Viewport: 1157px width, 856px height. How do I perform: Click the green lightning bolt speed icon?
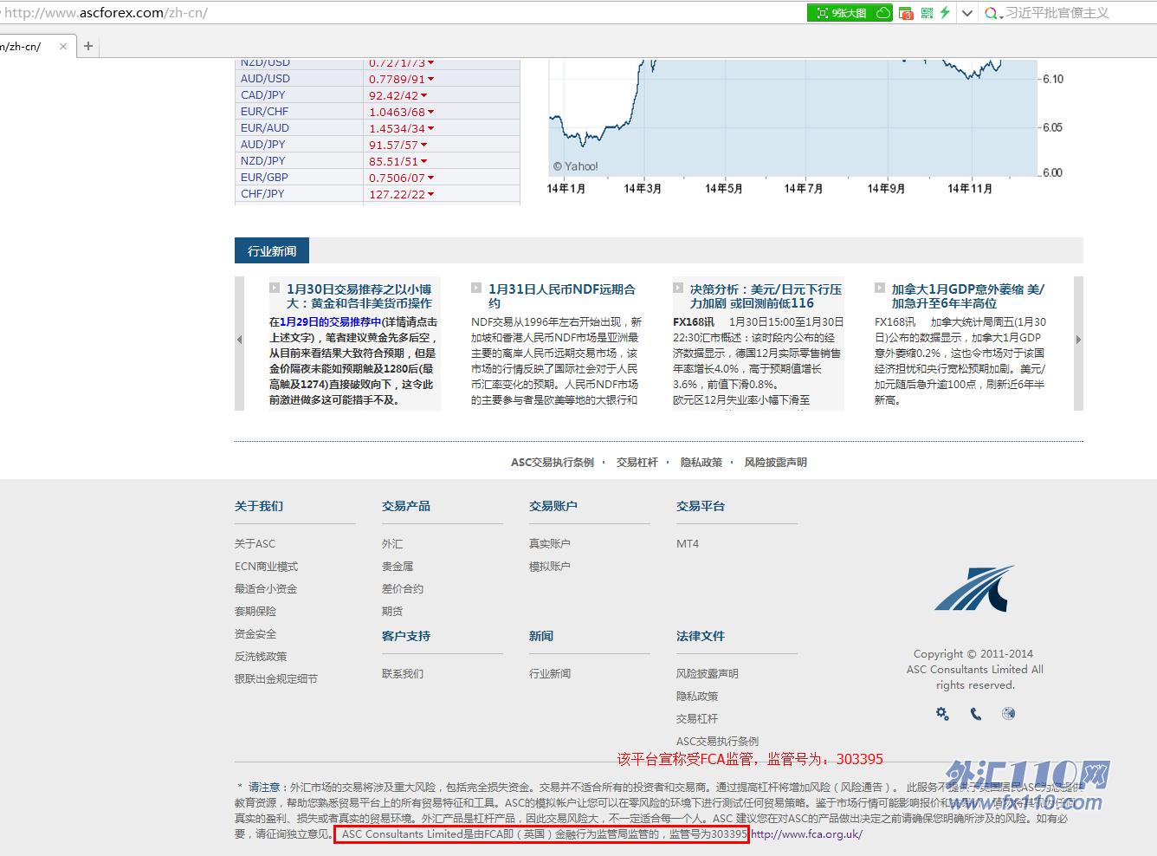coord(945,13)
